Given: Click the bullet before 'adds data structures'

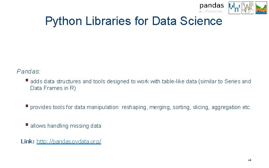Looking at the screenshot, I should 27,81.
